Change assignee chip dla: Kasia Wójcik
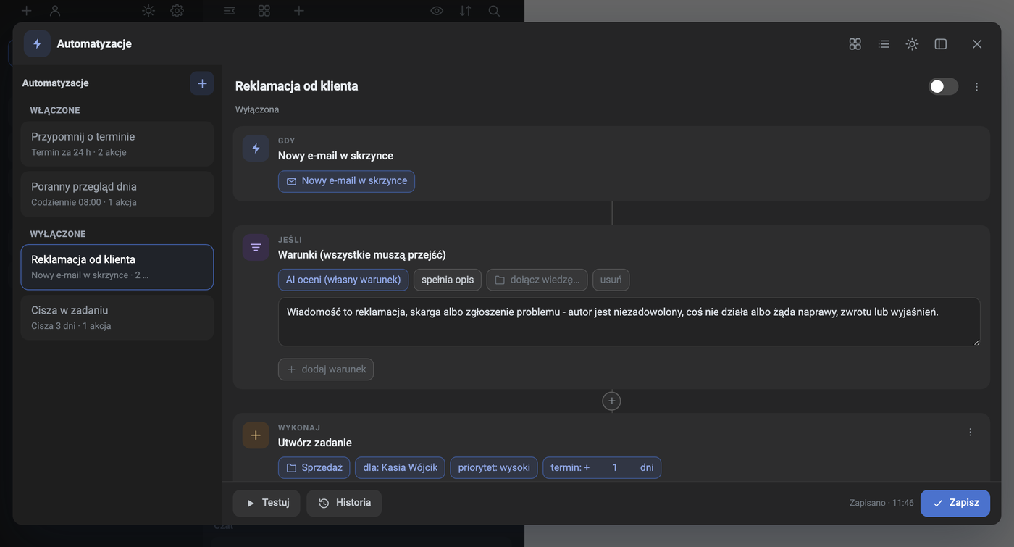Image resolution: width=1014 pixels, height=547 pixels. [x=400, y=468]
